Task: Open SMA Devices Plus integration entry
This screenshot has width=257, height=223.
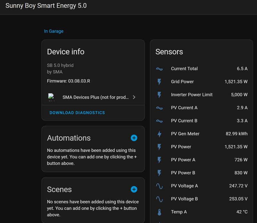Action: [x=93, y=97]
